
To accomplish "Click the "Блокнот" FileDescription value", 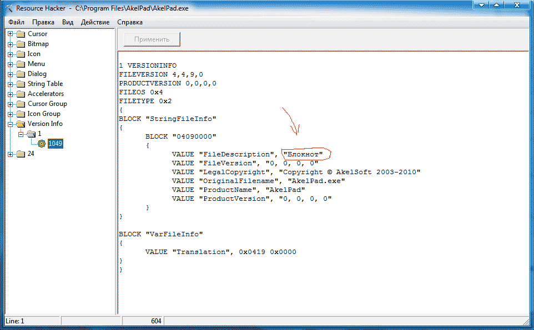I will tap(303, 154).
